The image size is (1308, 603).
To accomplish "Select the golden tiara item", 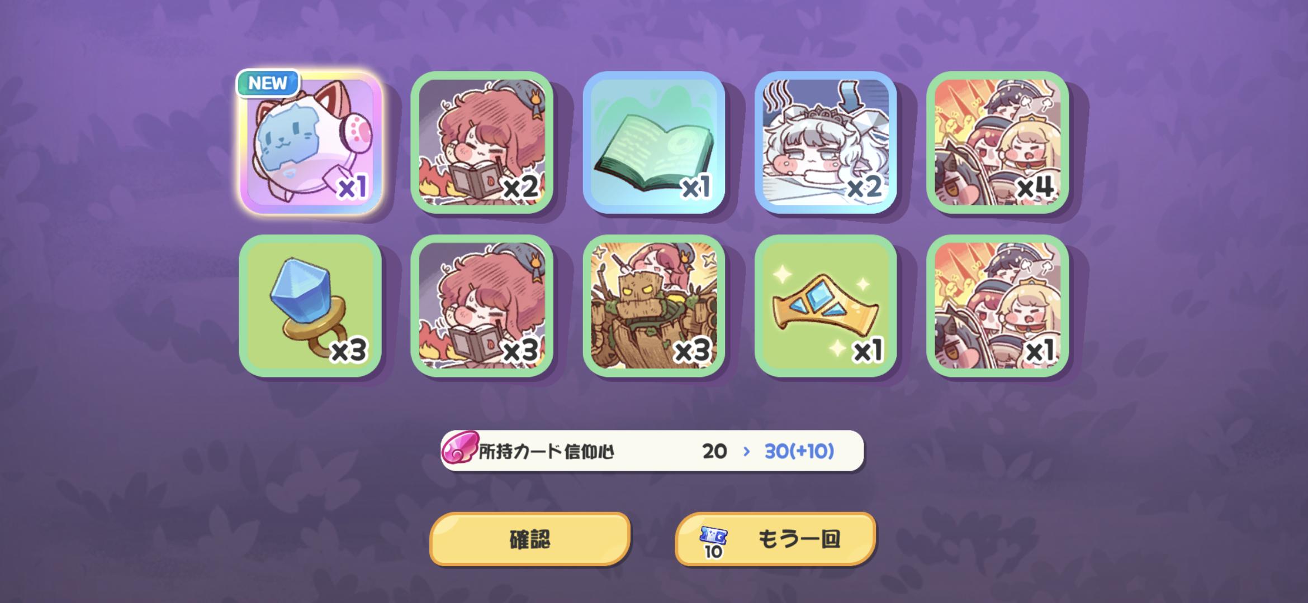I will point(826,306).
